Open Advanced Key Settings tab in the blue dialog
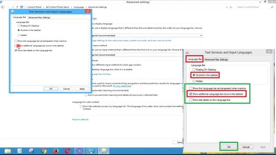The image size is (276, 155). point(39,18)
